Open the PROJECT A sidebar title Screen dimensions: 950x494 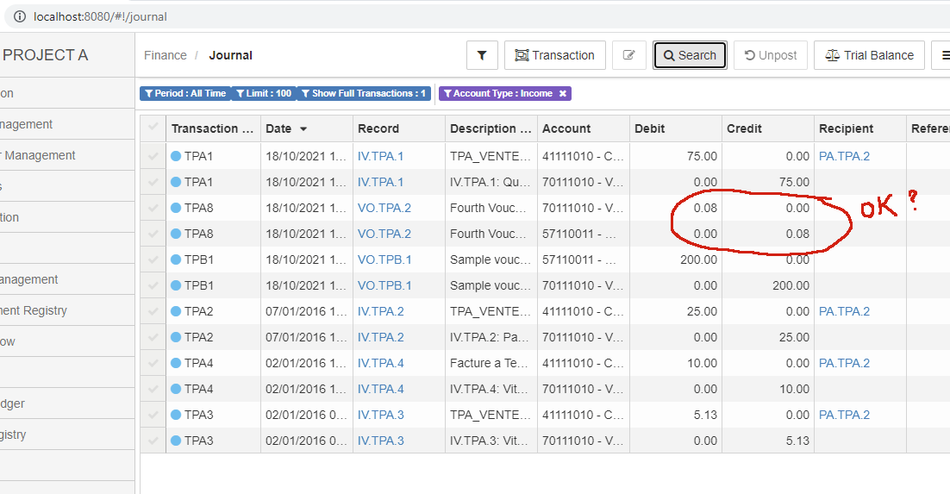46,55
